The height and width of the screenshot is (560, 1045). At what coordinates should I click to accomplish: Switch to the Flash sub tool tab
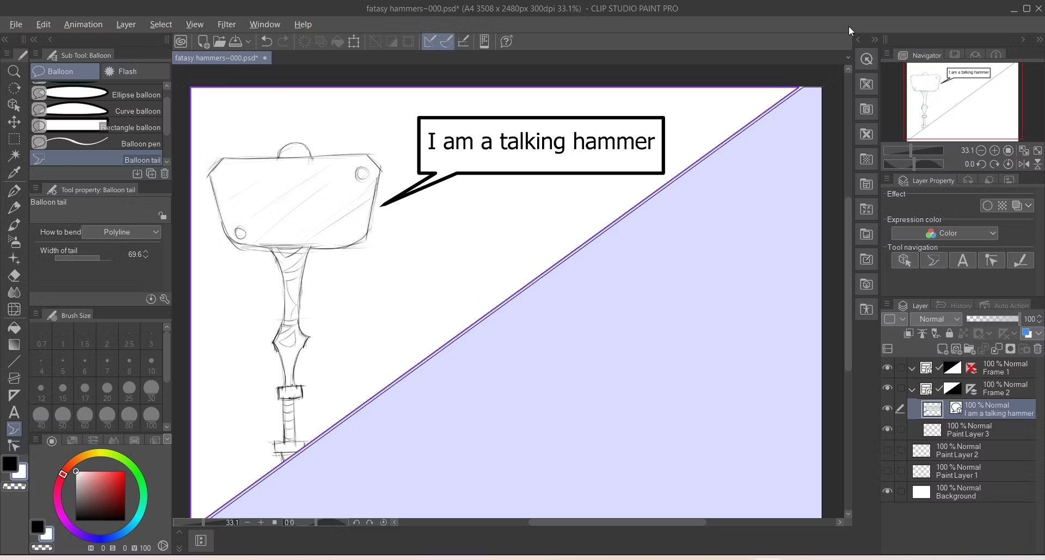pyautogui.click(x=134, y=71)
